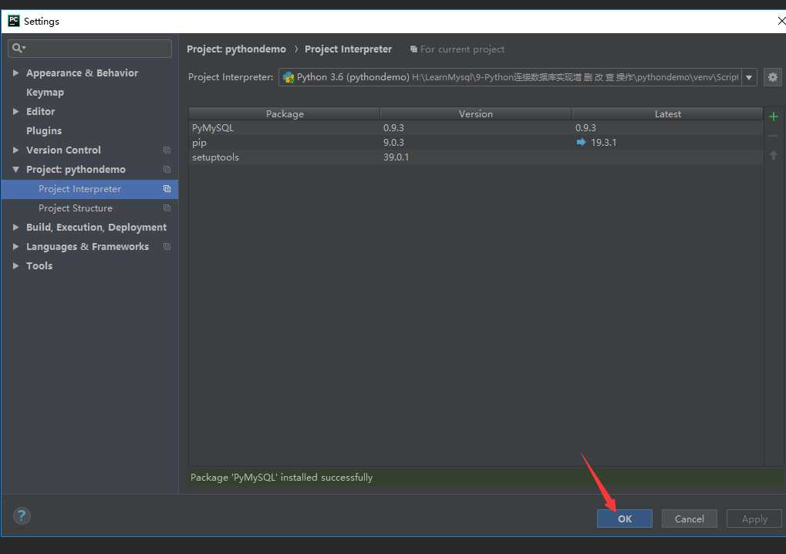The height and width of the screenshot is (554, 786).
Task: Click the PyMySQL version 0.9.3 cell
Action: [x=393, y=128]
